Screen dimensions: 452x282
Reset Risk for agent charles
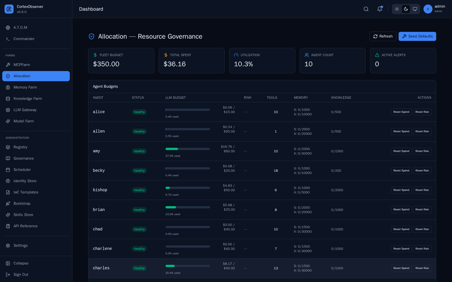tap(422, 268)
